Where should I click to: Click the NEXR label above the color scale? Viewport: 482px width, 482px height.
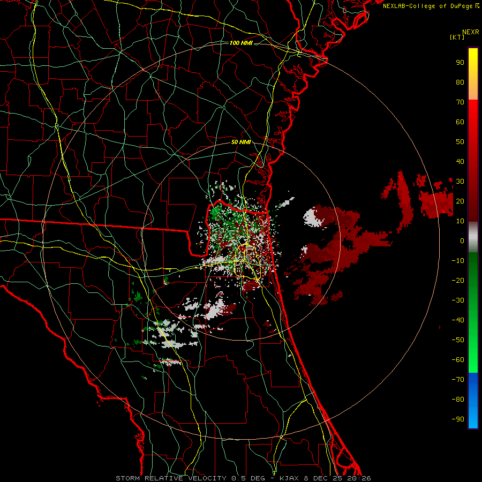(471, 32)
